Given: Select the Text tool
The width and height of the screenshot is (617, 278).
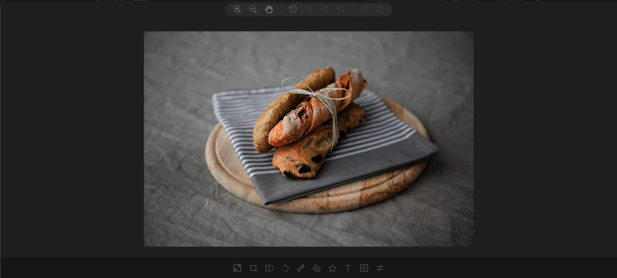Looking at the screenshot, I should point(348,268).
